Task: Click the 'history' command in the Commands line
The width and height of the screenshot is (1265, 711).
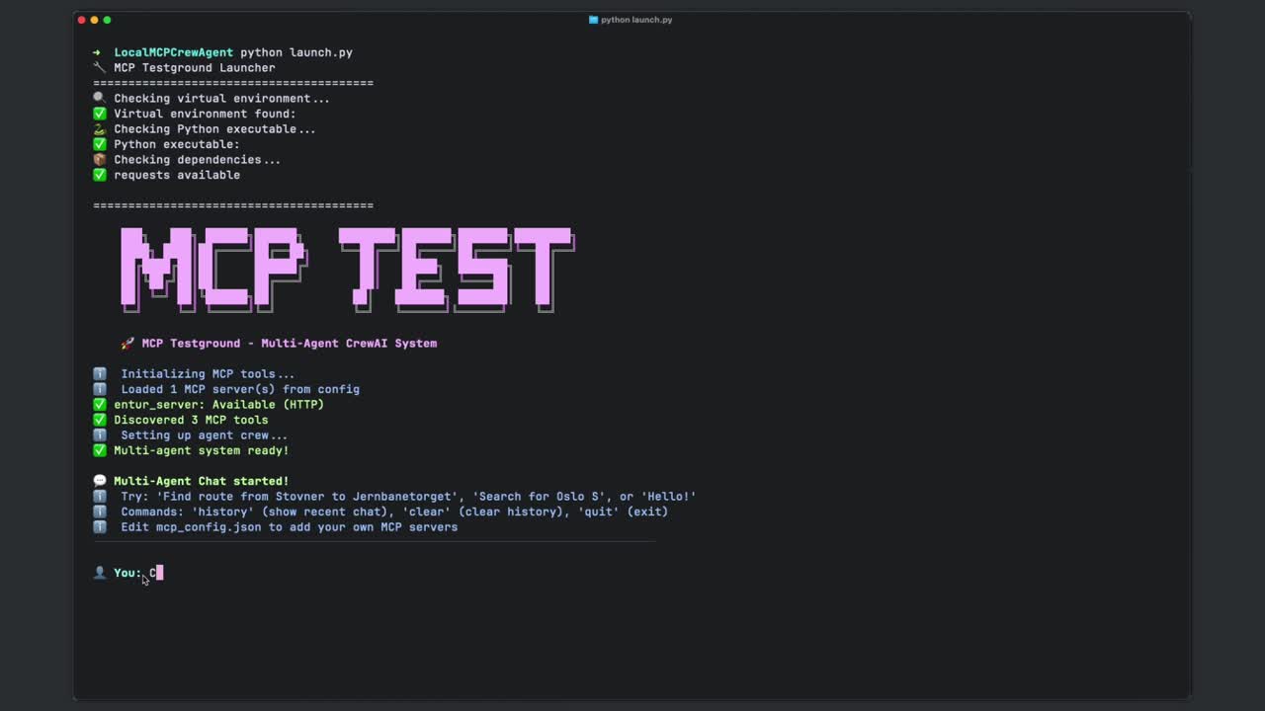Action: (x=223, y=513)
